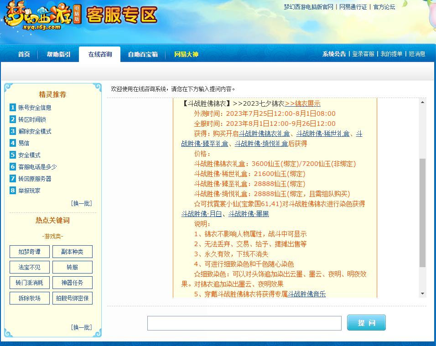Click number 8 icon beside 举报玩家

(12, 191)
